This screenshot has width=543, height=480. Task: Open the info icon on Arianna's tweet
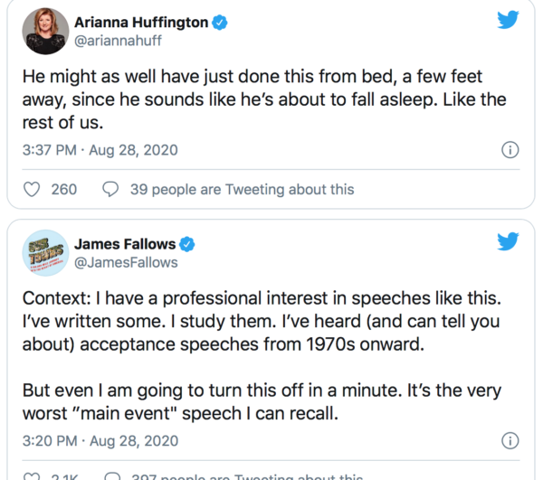point(510,150)
